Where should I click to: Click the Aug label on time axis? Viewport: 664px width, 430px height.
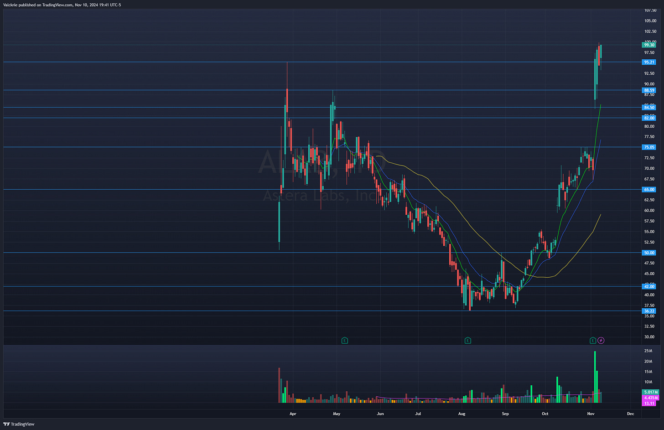(462, 414)
